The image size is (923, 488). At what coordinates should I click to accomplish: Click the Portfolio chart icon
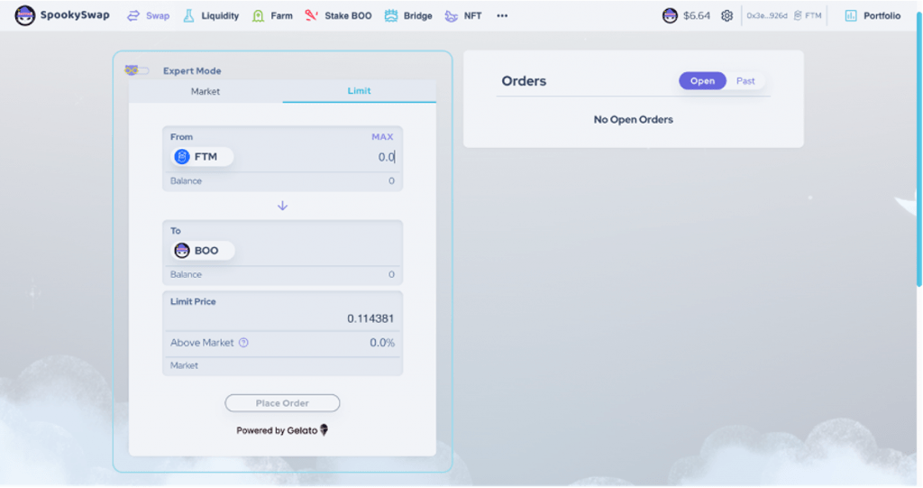851,16
